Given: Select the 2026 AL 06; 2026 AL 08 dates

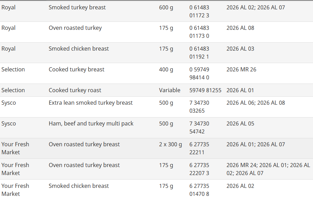Looking at the screenshot, I should (256, 103).
